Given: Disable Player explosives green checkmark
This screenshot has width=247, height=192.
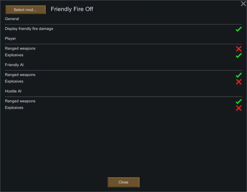Looking at the screenshot, I should (x=238, y=55).
